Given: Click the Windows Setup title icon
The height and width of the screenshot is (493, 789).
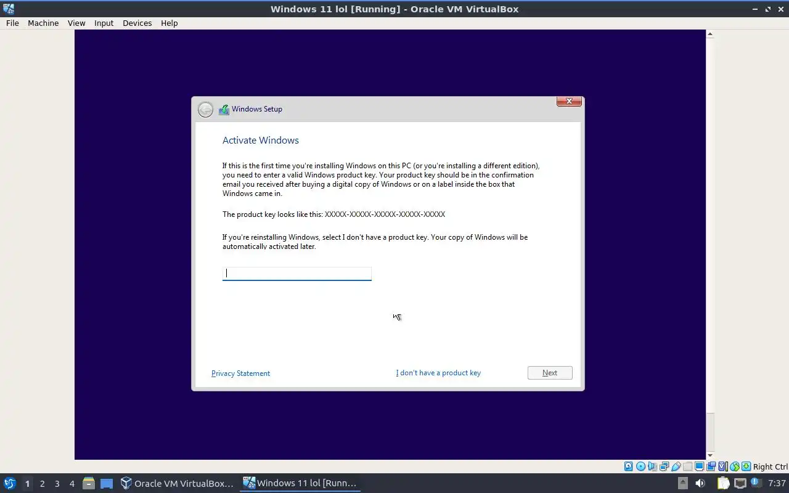Looking at the screenshot, I should (x=224, y=109).
